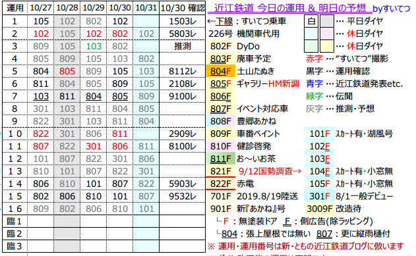The width and height of the screenshot is (416, 256).
Task: Click the 226号 機関車代用 legend entry
Action: click(x=244, y=34)
